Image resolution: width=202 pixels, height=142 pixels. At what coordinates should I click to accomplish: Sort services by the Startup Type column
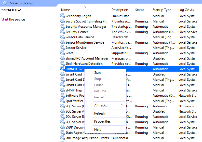pos(162,10)
